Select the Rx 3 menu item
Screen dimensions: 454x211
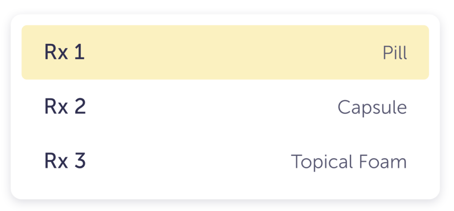(x=225, y=161)
